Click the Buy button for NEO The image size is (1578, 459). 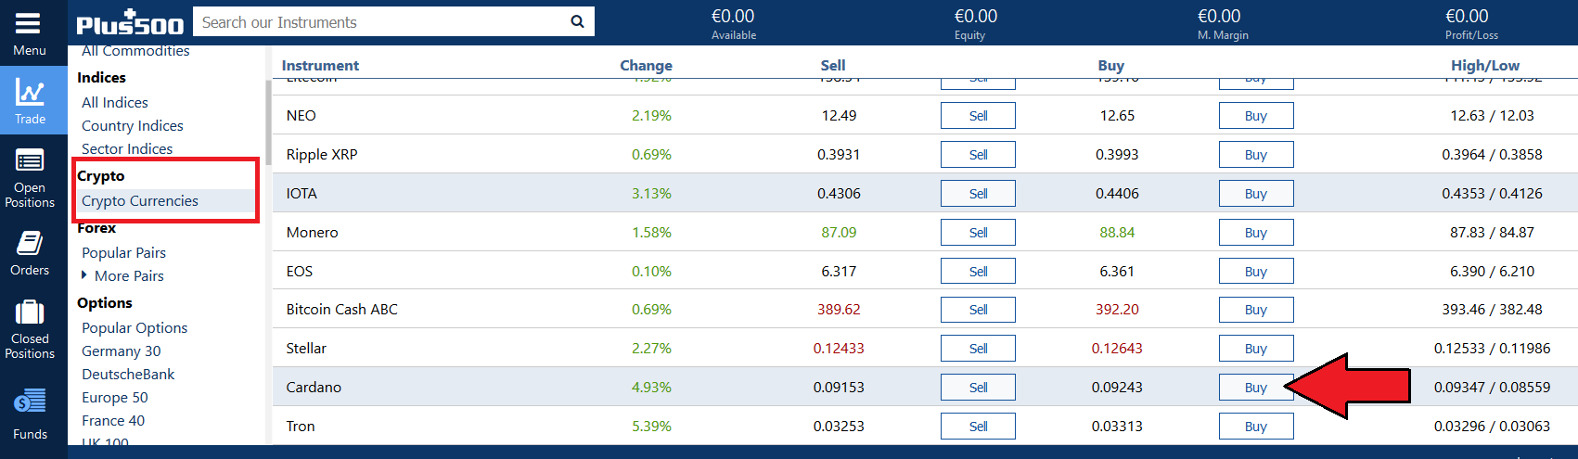1256,116
